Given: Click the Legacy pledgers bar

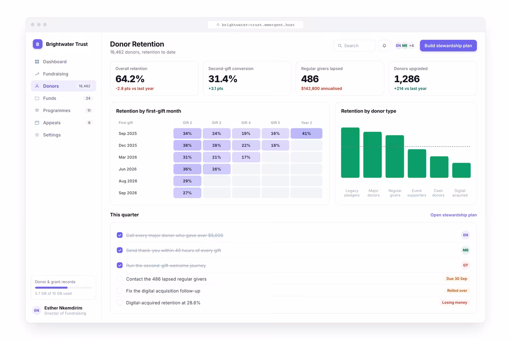Looking at the screenshot, I should click(350, 153).
